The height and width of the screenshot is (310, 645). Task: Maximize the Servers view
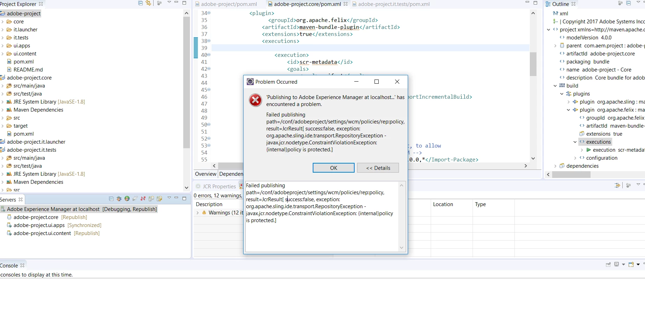pyautogui.click(x=184, y=198)
